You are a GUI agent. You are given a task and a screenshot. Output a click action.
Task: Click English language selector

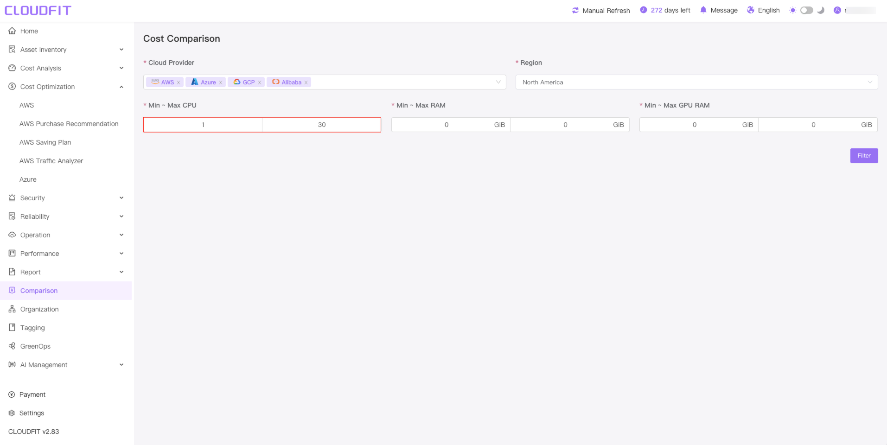click(769, 10)
